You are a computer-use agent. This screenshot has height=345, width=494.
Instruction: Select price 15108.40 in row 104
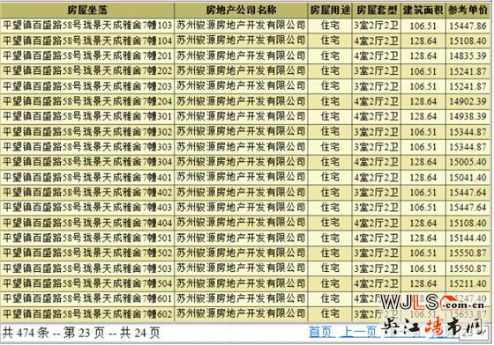point(468,40)
